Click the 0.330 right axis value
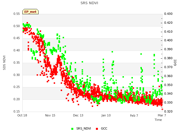The width and height of the screenshot is (179, 134). pos(168,102)
